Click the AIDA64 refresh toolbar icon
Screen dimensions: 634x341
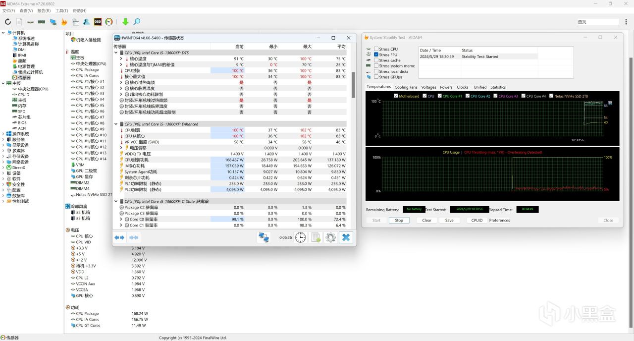point(8,22)
